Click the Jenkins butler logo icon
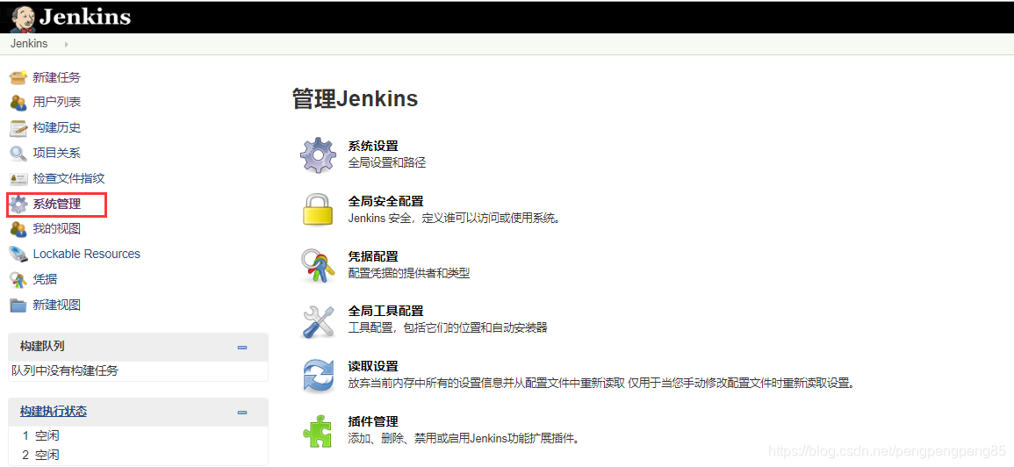This screenshot has width=1014, height=467. (x=24, y=18)
